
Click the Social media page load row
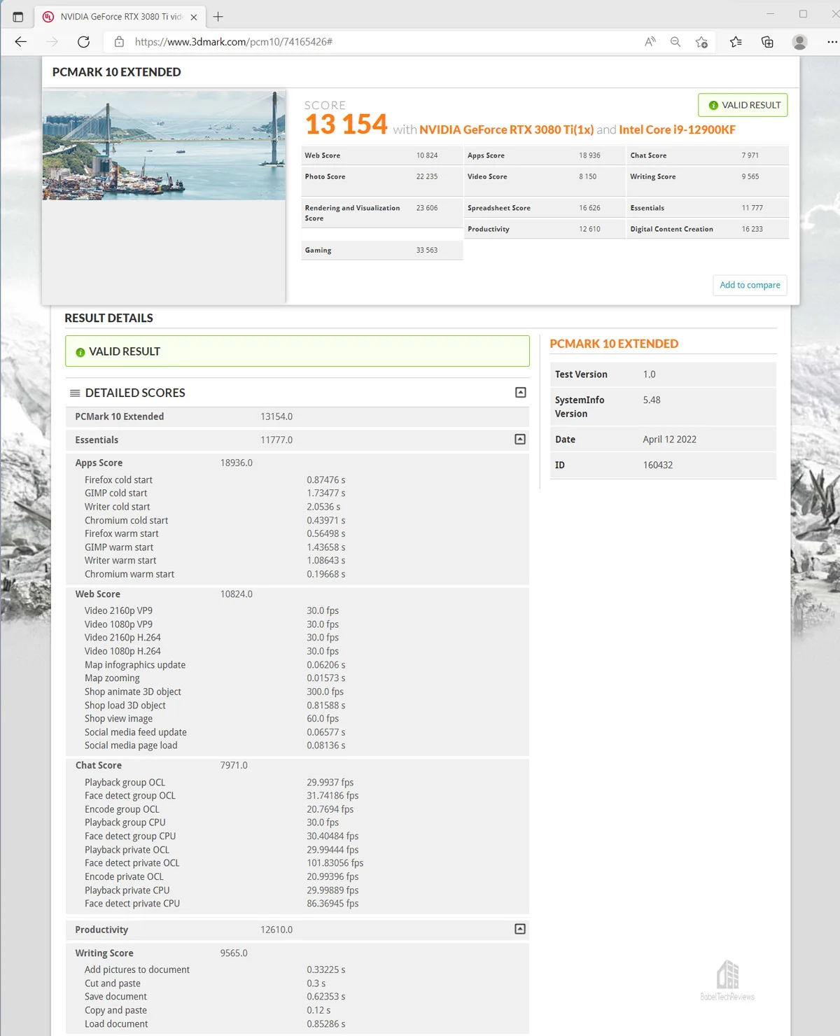[x=297, y=745]
